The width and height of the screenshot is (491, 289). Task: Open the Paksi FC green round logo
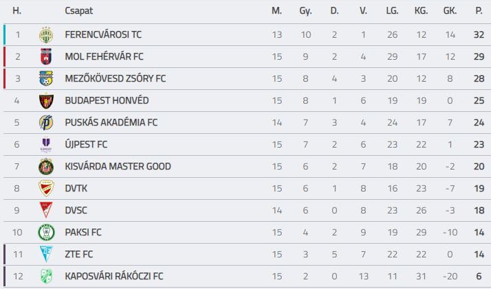pos(46,233)
